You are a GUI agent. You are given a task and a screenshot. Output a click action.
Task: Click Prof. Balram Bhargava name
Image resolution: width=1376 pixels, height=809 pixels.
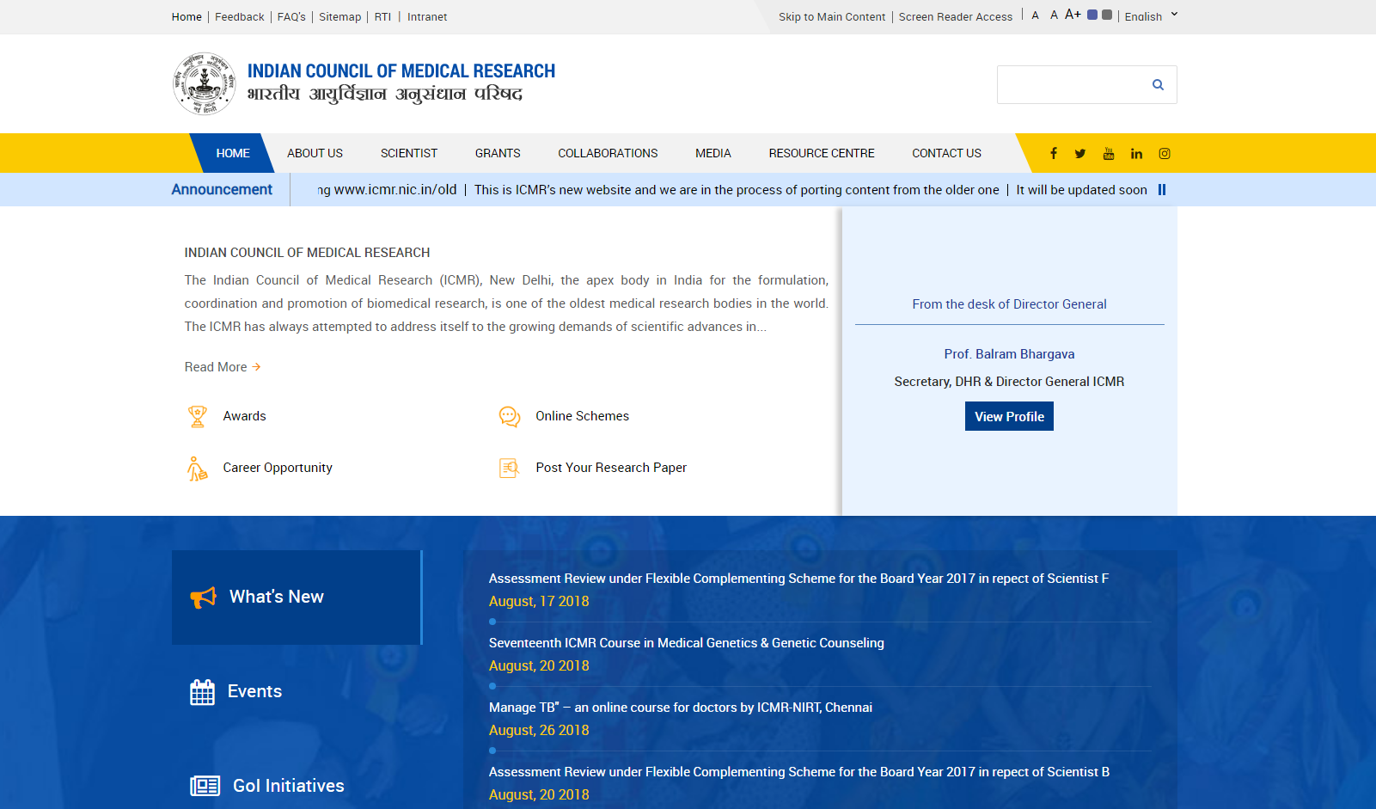1009,354
